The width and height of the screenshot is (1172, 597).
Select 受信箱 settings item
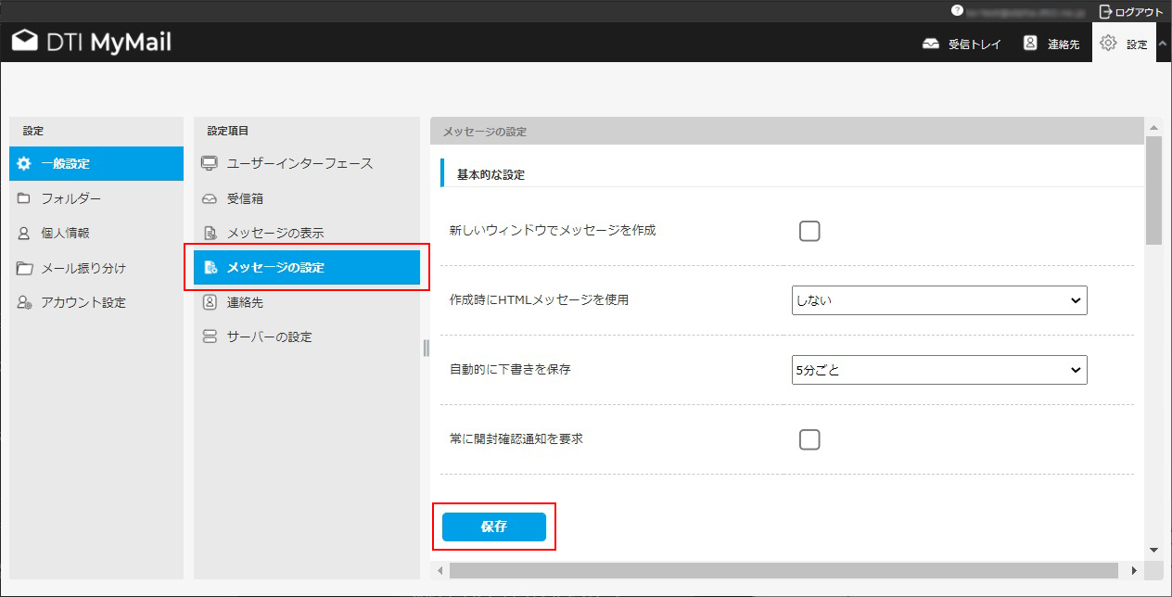(307, 198)
